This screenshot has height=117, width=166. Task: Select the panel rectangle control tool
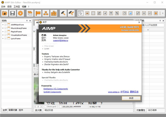(x=93, y=13)
